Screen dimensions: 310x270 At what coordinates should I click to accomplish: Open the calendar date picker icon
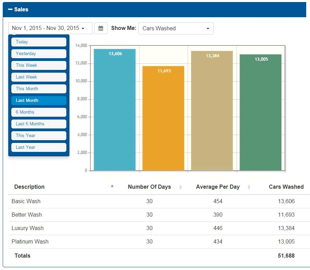click(101, 29)
